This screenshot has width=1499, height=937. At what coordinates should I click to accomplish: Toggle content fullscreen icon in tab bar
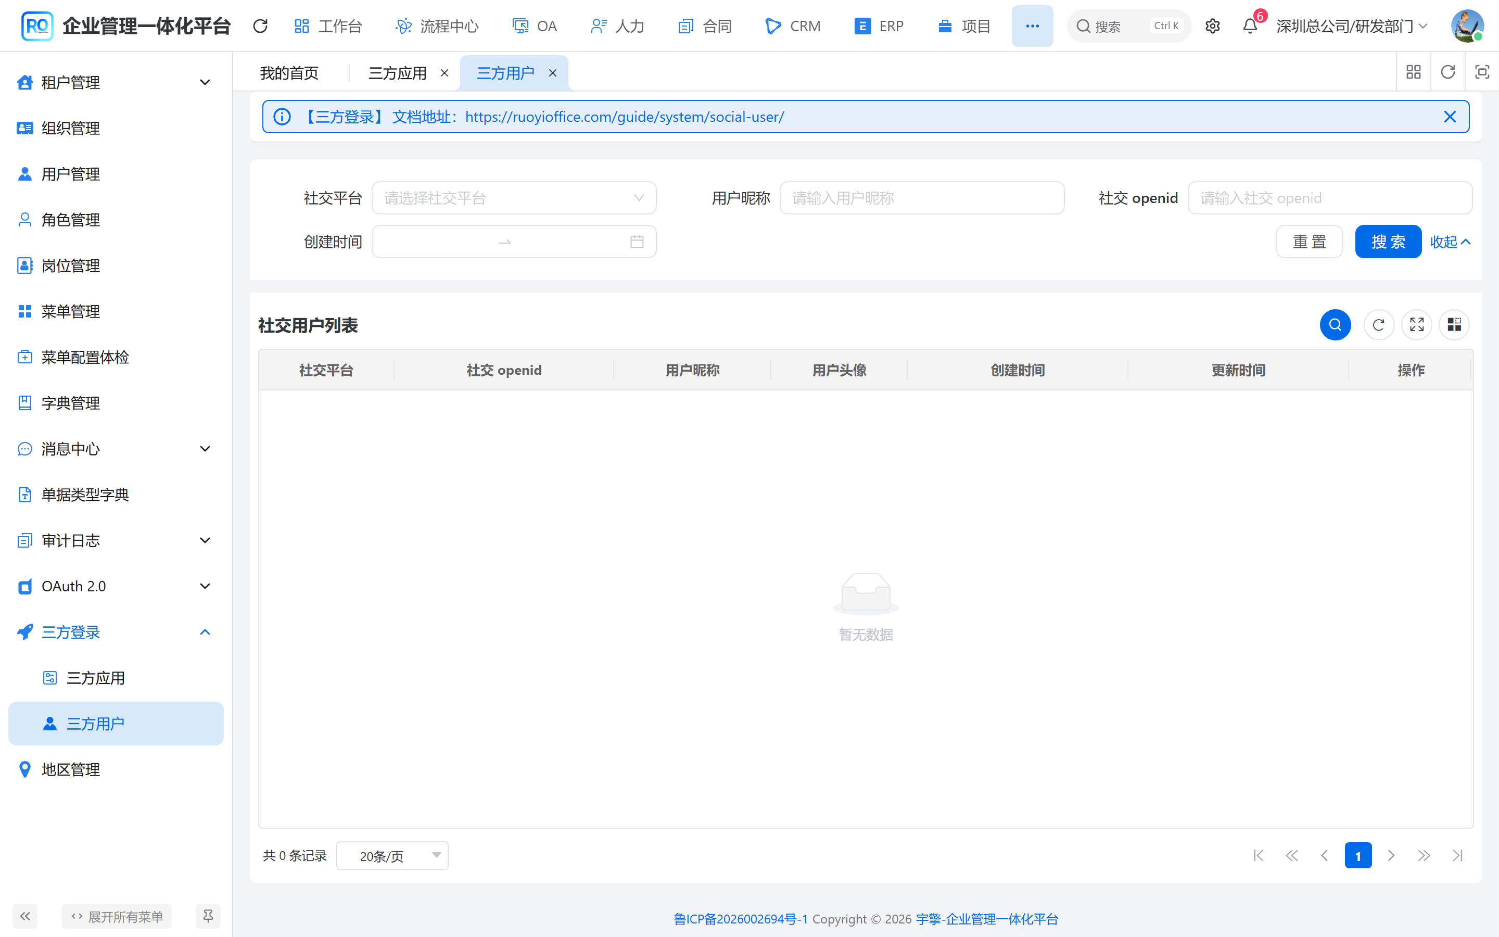[1482, 72]
